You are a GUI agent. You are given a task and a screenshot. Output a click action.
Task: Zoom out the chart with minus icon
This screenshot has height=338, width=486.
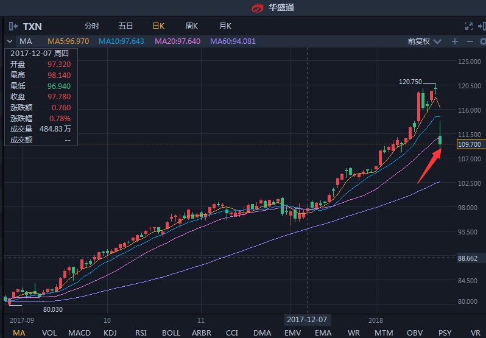click(469, 41)
